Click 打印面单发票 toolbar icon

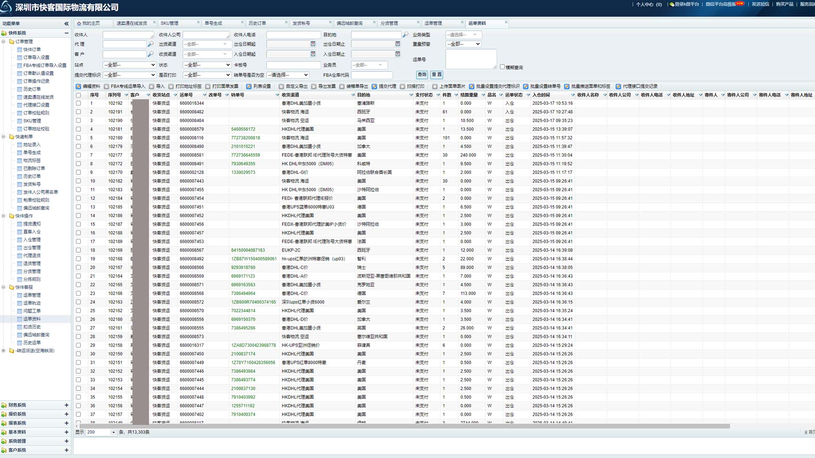[208, 87]
